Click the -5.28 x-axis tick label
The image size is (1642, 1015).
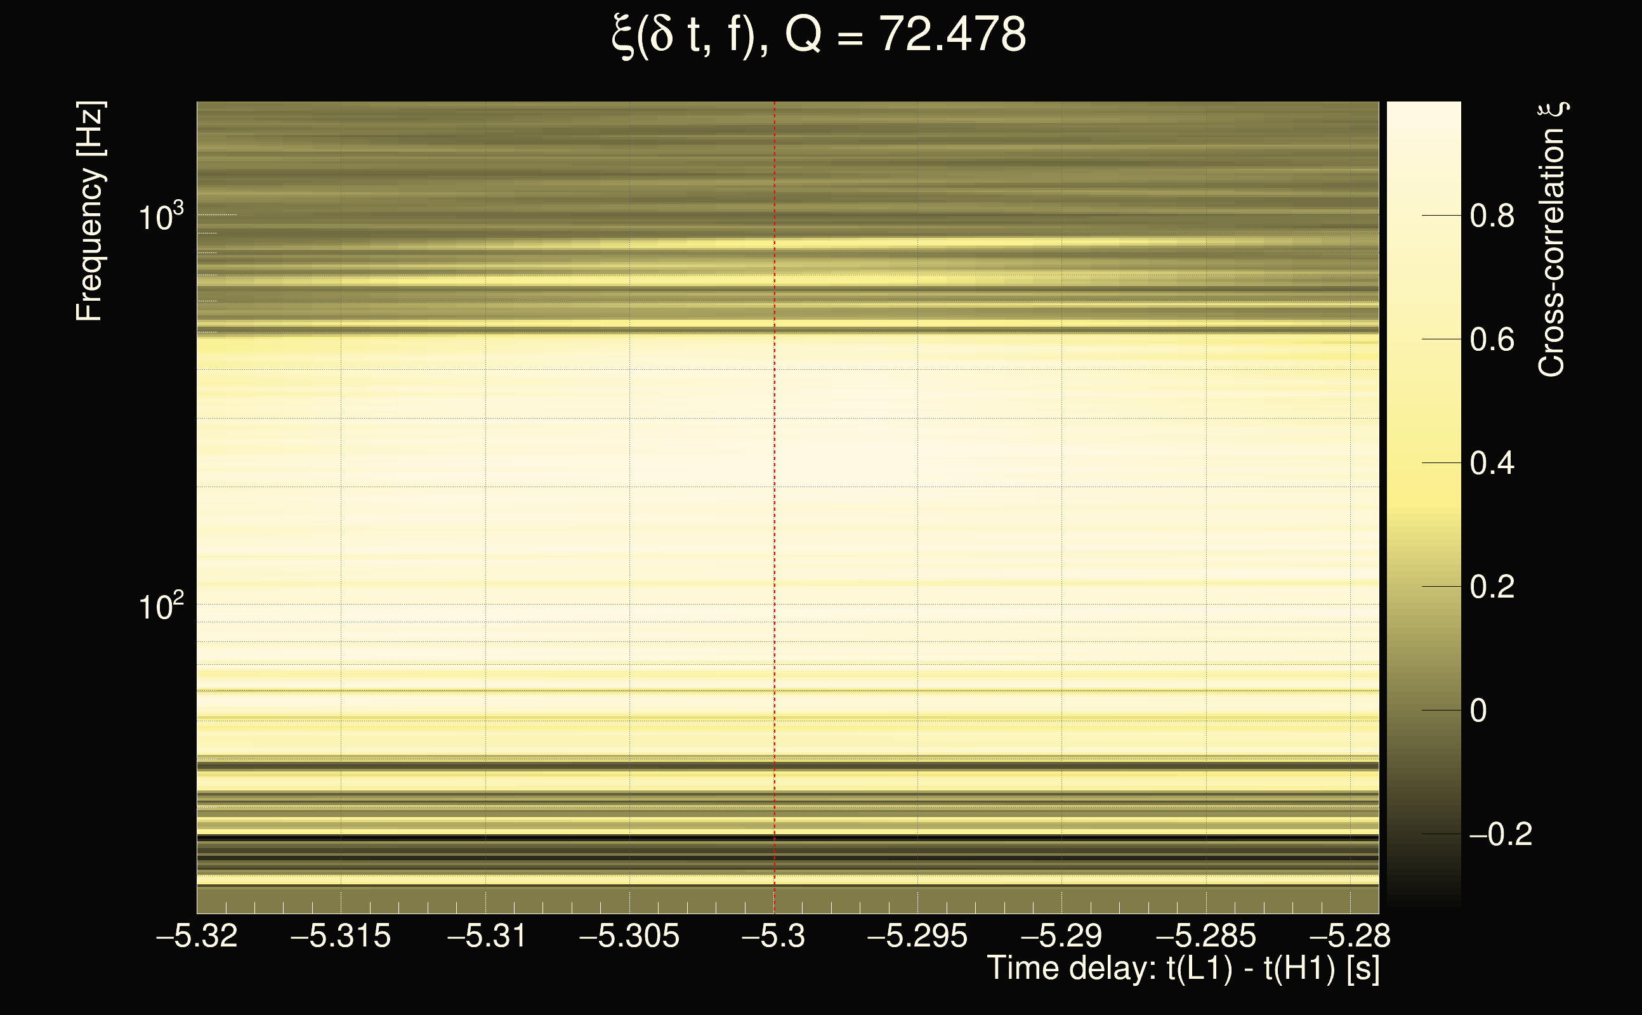pos(1350,936)
